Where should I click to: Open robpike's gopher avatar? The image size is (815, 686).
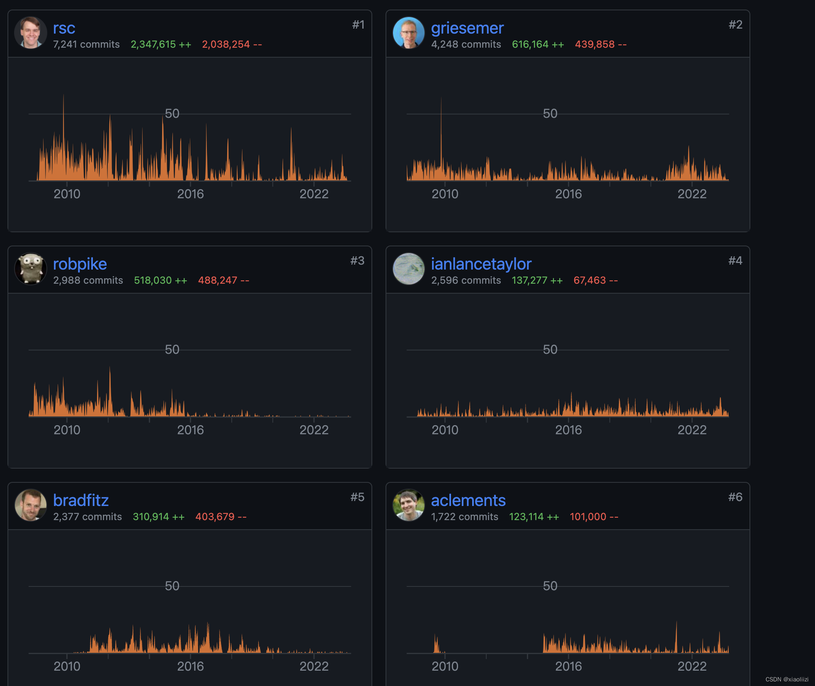pos(31,269)
